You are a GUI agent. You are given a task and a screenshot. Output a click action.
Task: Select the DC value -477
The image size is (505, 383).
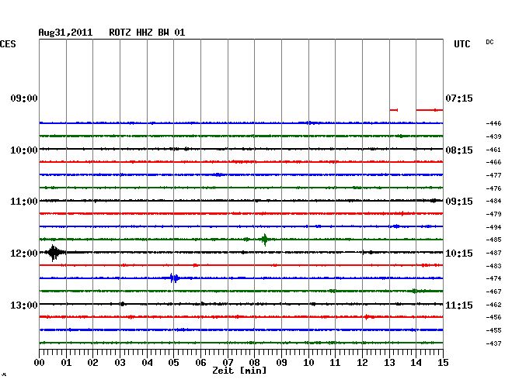[x=493, y=175]
